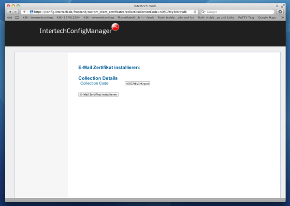Open Rails Inside bookmark
Screen dimensions: 290x206
pyautogui.click(x=216, y=17)
